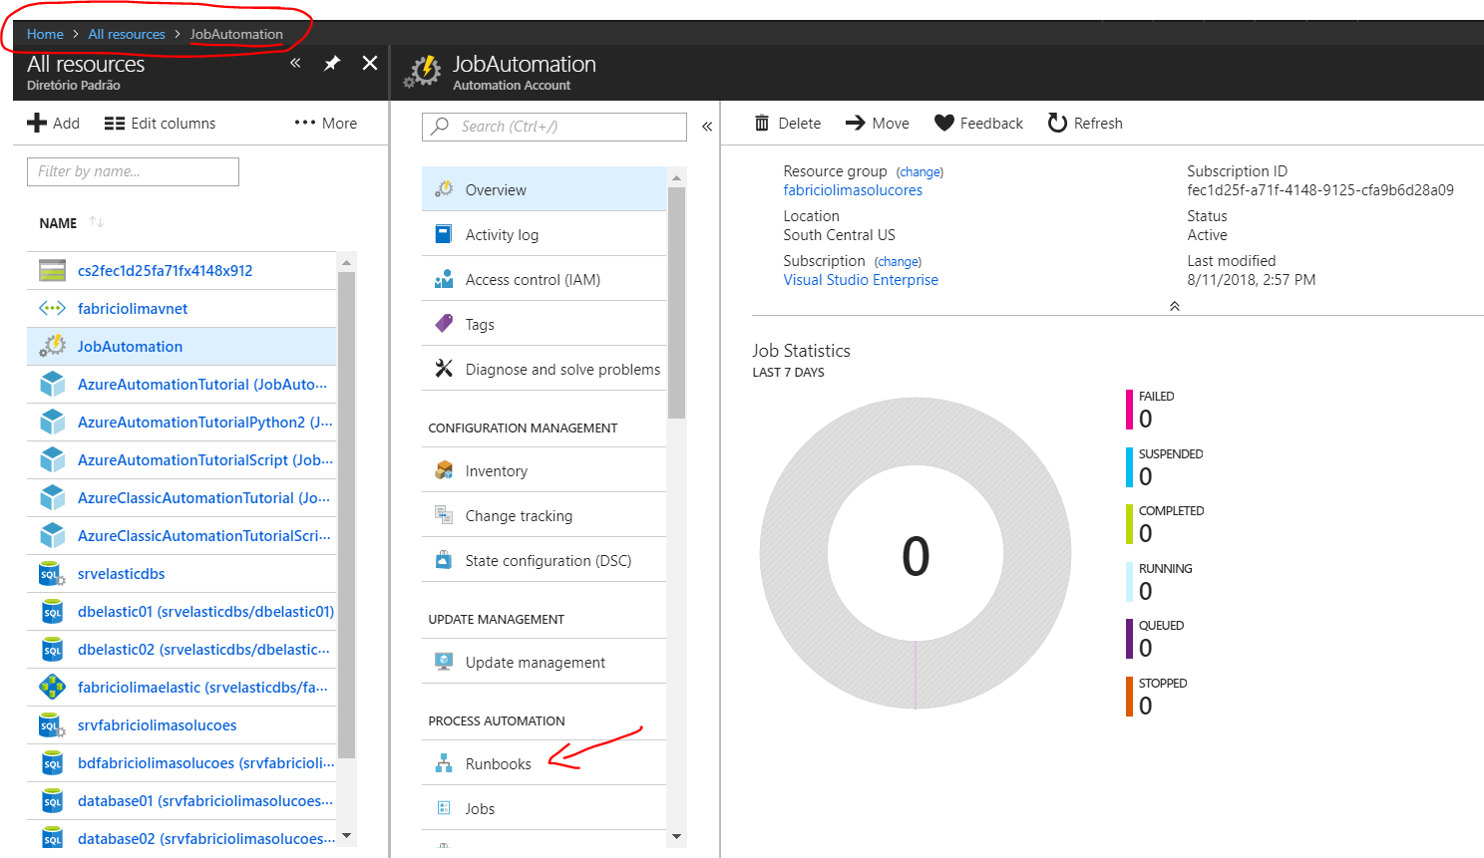Collapse the essentials section with up chevron

coord(1175,306)
